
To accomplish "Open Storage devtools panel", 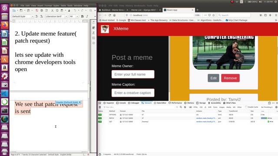I will pyautogui.click(x=201, y=103).
